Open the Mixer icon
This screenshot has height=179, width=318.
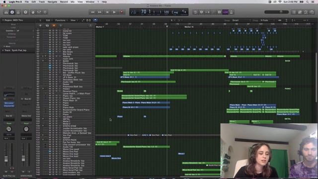[x=39, y=12]
